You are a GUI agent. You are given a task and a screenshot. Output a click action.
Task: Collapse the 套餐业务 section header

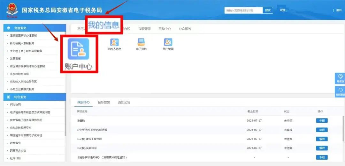pyautogui.click(x=35, y=28)
